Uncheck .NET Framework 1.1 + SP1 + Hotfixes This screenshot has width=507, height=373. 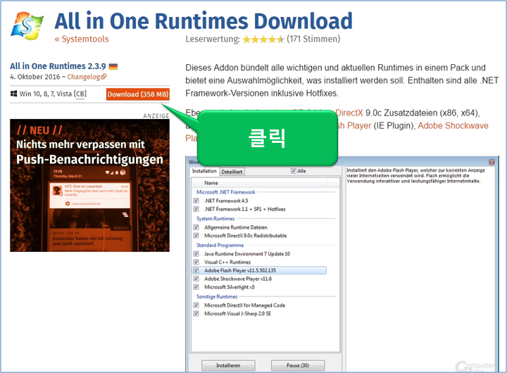[x=196, y=209]
